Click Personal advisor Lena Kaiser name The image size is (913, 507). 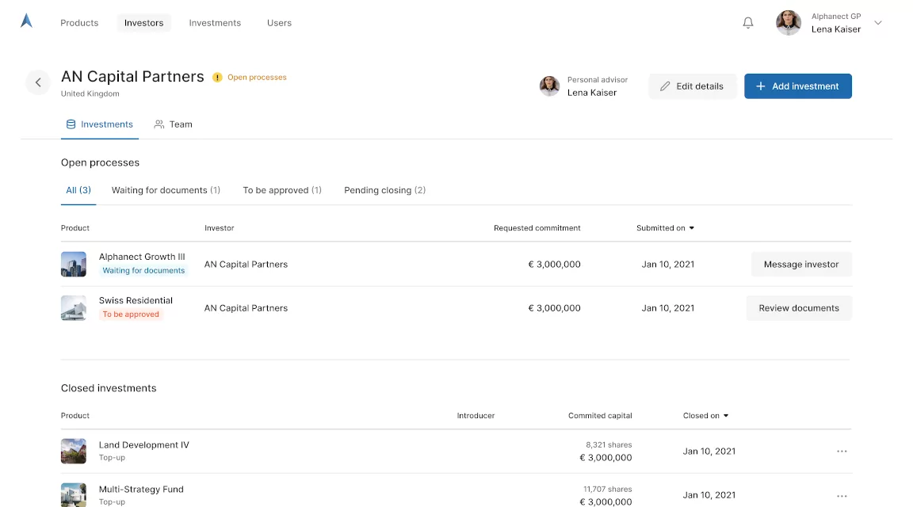click(x=591, y=93)
